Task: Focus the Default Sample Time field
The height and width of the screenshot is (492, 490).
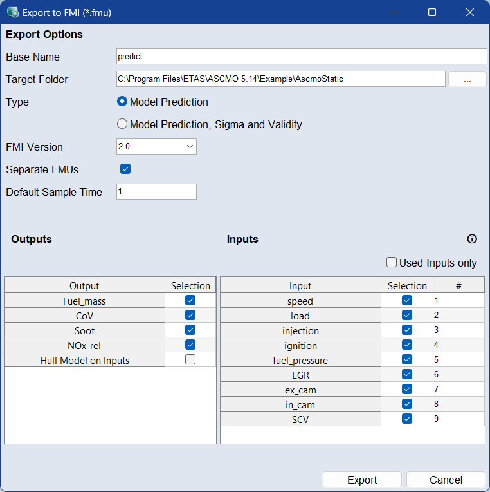Action: [x=156, y=192]
